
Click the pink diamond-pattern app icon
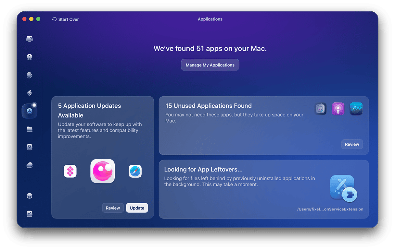(x=70, y=171)
